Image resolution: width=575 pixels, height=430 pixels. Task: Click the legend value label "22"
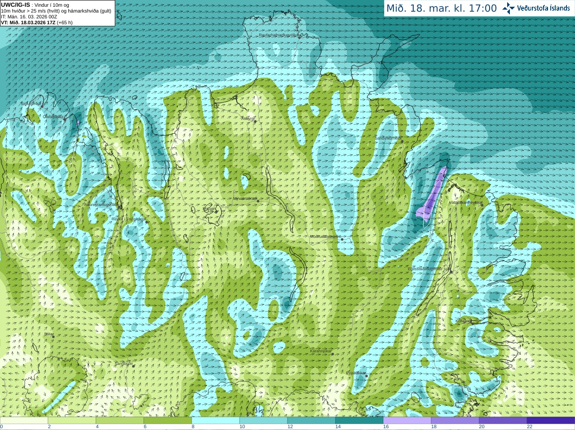530,427
